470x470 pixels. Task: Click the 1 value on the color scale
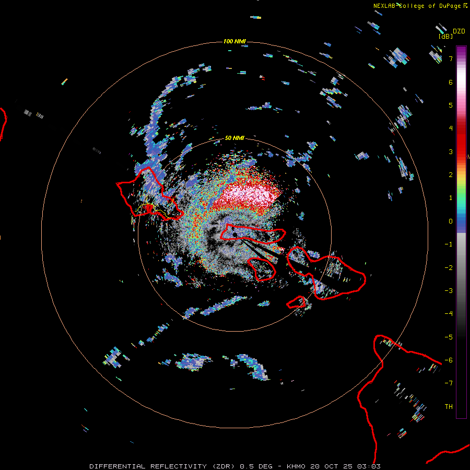click(x=451, y=198)
